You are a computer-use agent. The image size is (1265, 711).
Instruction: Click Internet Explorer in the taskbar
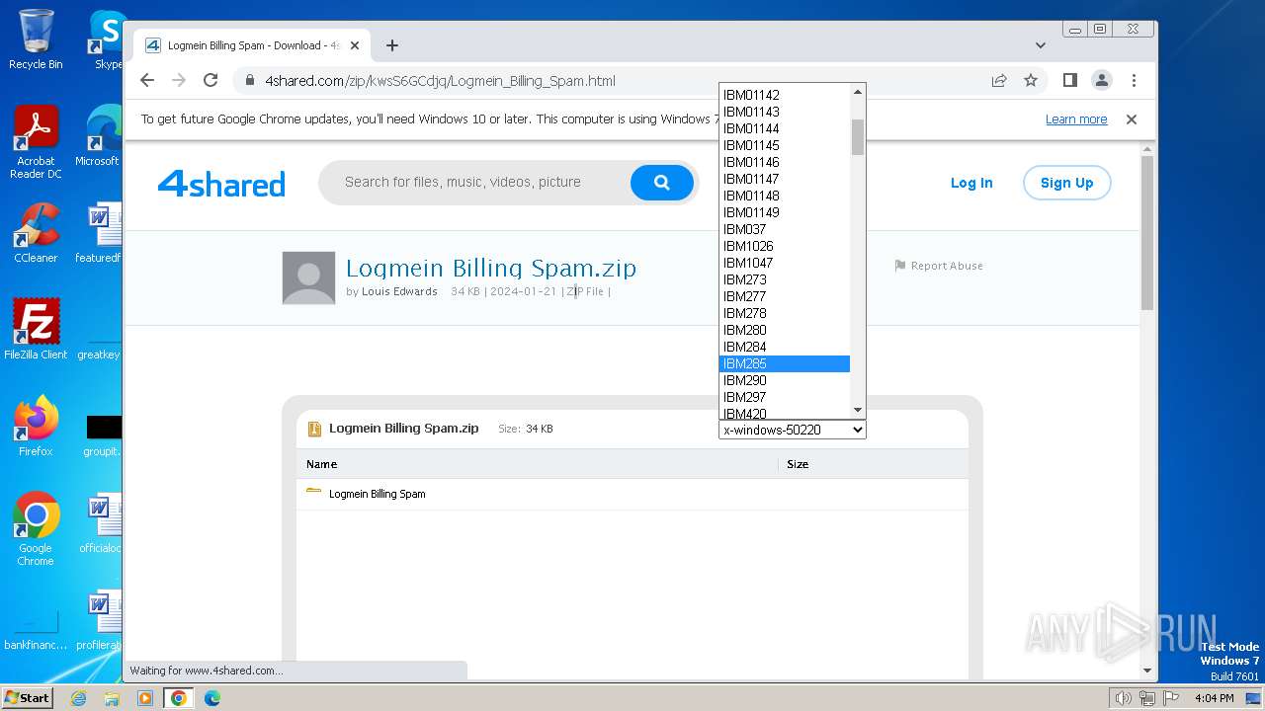pyautogui.click(x=78, y=698)
